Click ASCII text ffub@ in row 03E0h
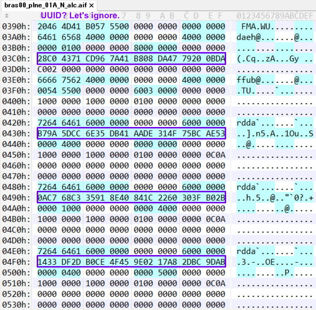 point(248,80)
